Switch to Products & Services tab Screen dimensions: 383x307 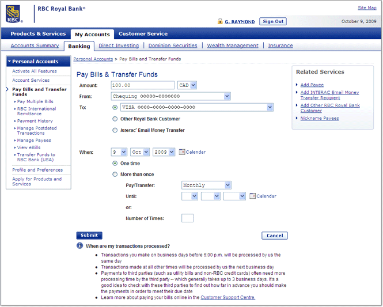click(x=38, y=34)
